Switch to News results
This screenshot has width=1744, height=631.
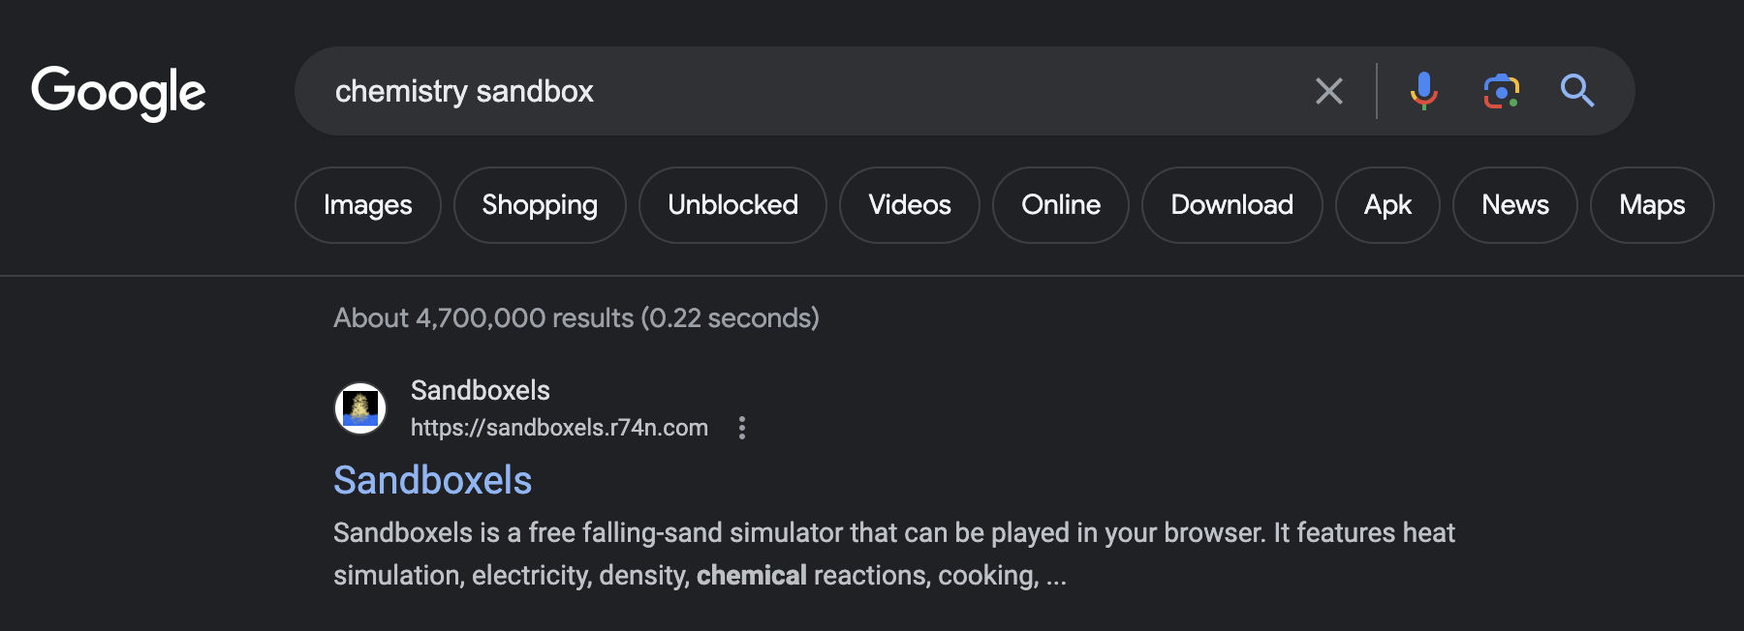[1514, 205]
